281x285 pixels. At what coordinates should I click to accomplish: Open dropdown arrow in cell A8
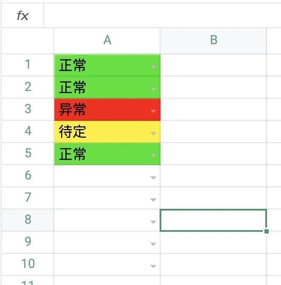[153, 222]
